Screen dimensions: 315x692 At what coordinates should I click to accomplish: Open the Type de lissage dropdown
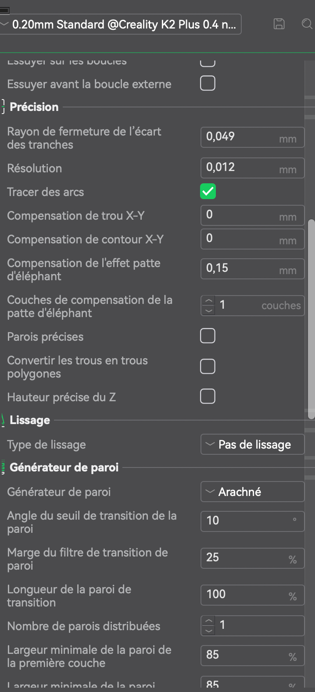click(253, 445)
